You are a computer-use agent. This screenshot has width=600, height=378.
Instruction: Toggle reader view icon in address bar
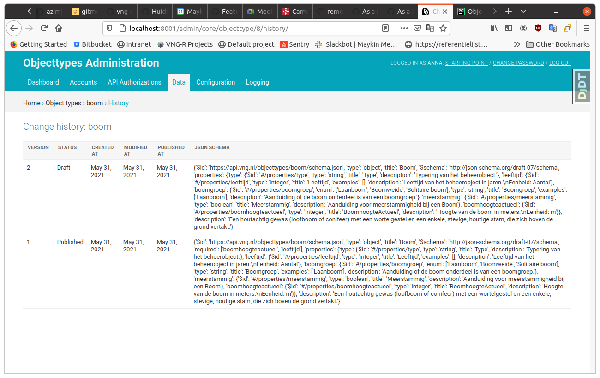[x=385, y=28]
